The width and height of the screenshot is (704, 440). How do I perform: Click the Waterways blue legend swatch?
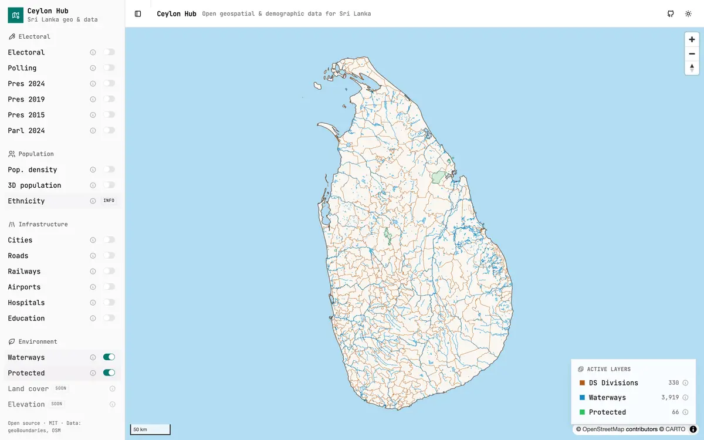click(x=582, y=397)
